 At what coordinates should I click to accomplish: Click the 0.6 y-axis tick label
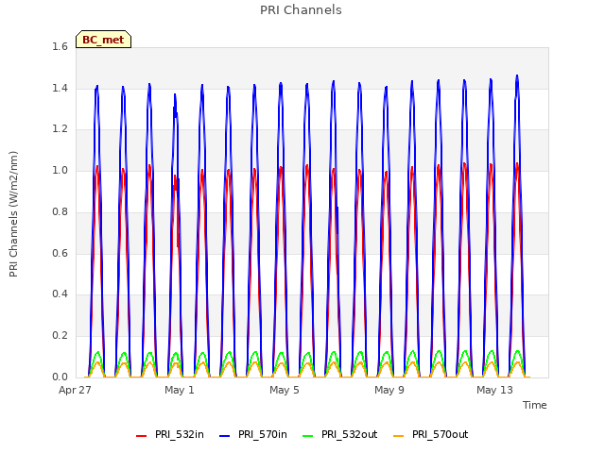click(60, 253)
